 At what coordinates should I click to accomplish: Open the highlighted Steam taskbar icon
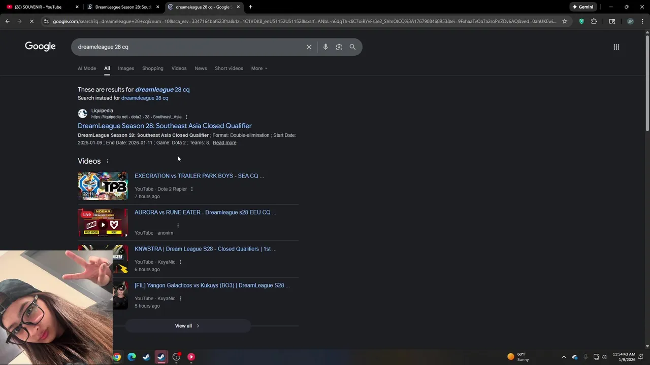pos(161,357)
